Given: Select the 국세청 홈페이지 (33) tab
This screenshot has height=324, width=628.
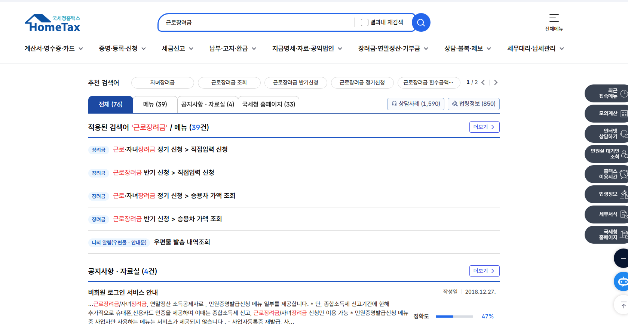Looking at the screenshot, I should point(269,104).
